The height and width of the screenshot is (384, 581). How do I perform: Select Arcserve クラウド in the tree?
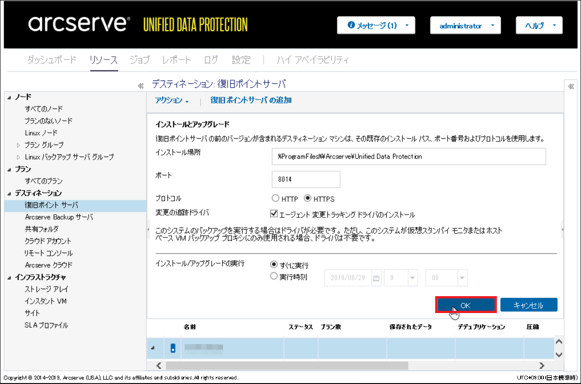point(48,265)
